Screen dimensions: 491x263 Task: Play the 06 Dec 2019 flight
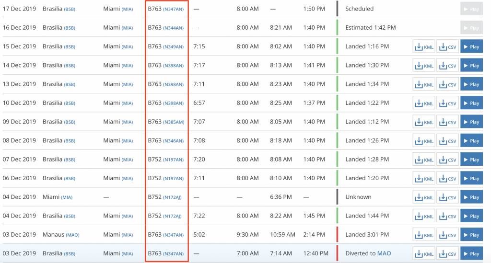click(x=472, y=178)
